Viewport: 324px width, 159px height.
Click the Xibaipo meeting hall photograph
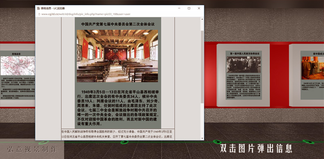(117, 56)
